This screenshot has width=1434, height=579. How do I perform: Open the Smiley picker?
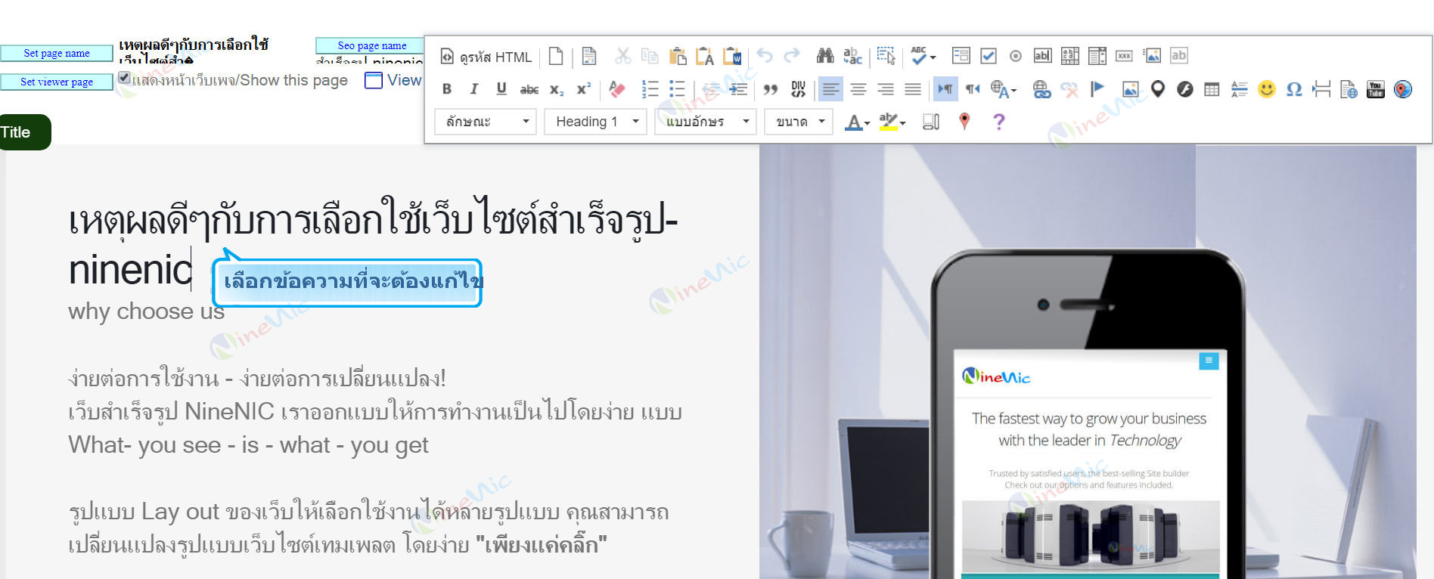tap(1266, 89)
